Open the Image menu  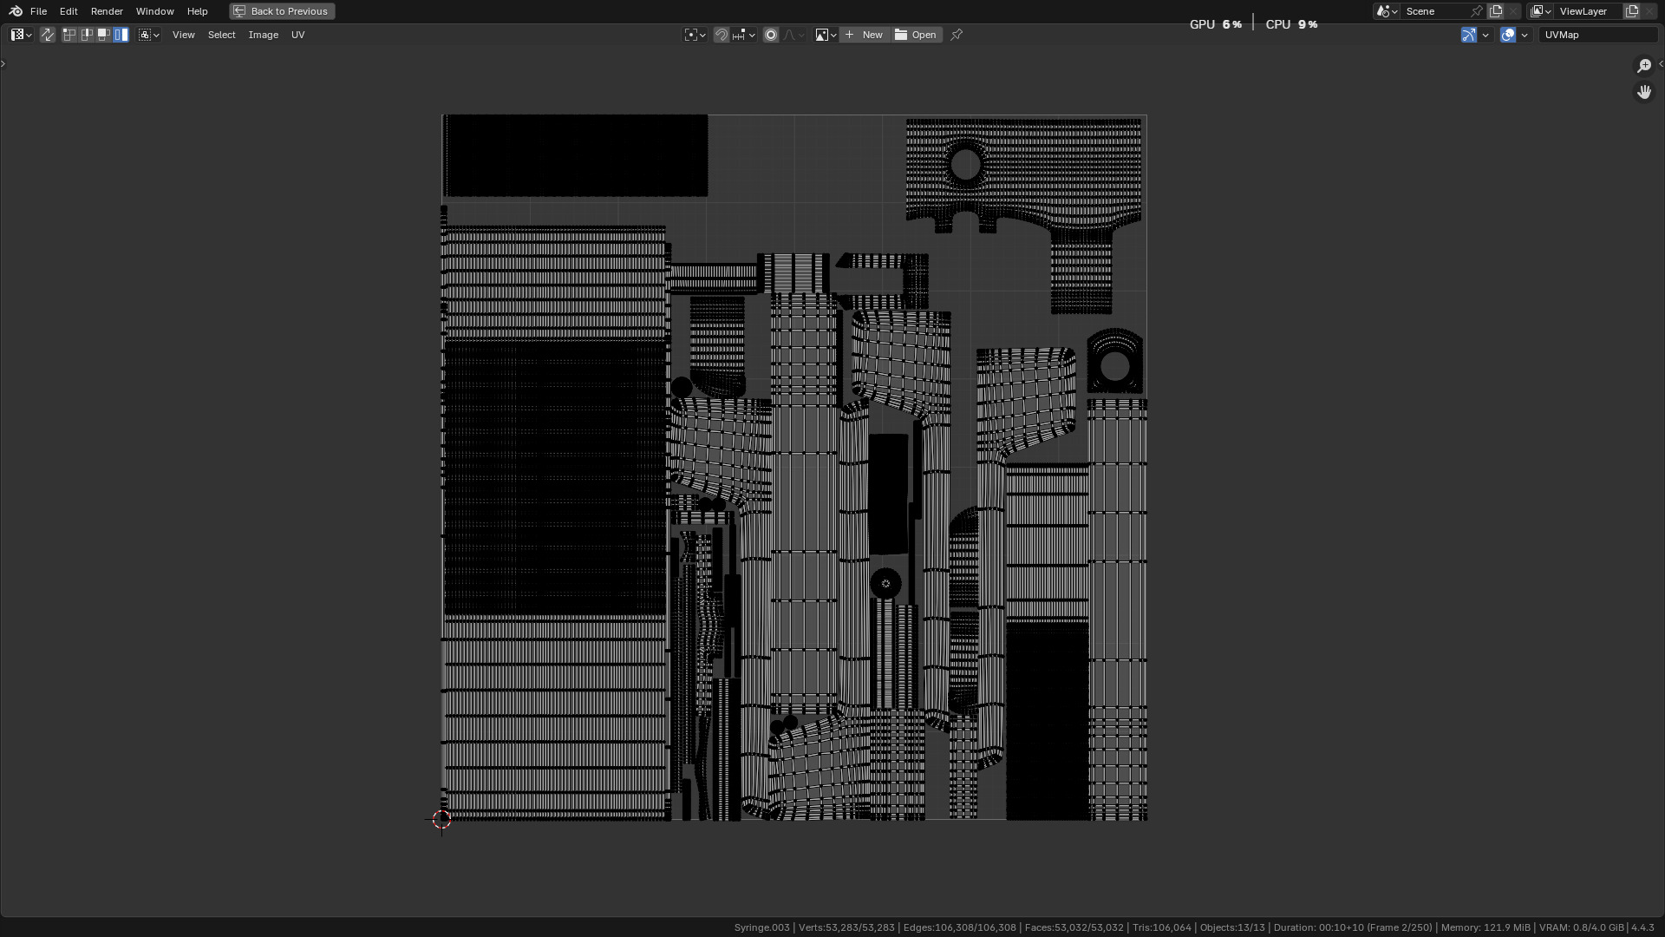pyautogui.click(x=263, y=35)
